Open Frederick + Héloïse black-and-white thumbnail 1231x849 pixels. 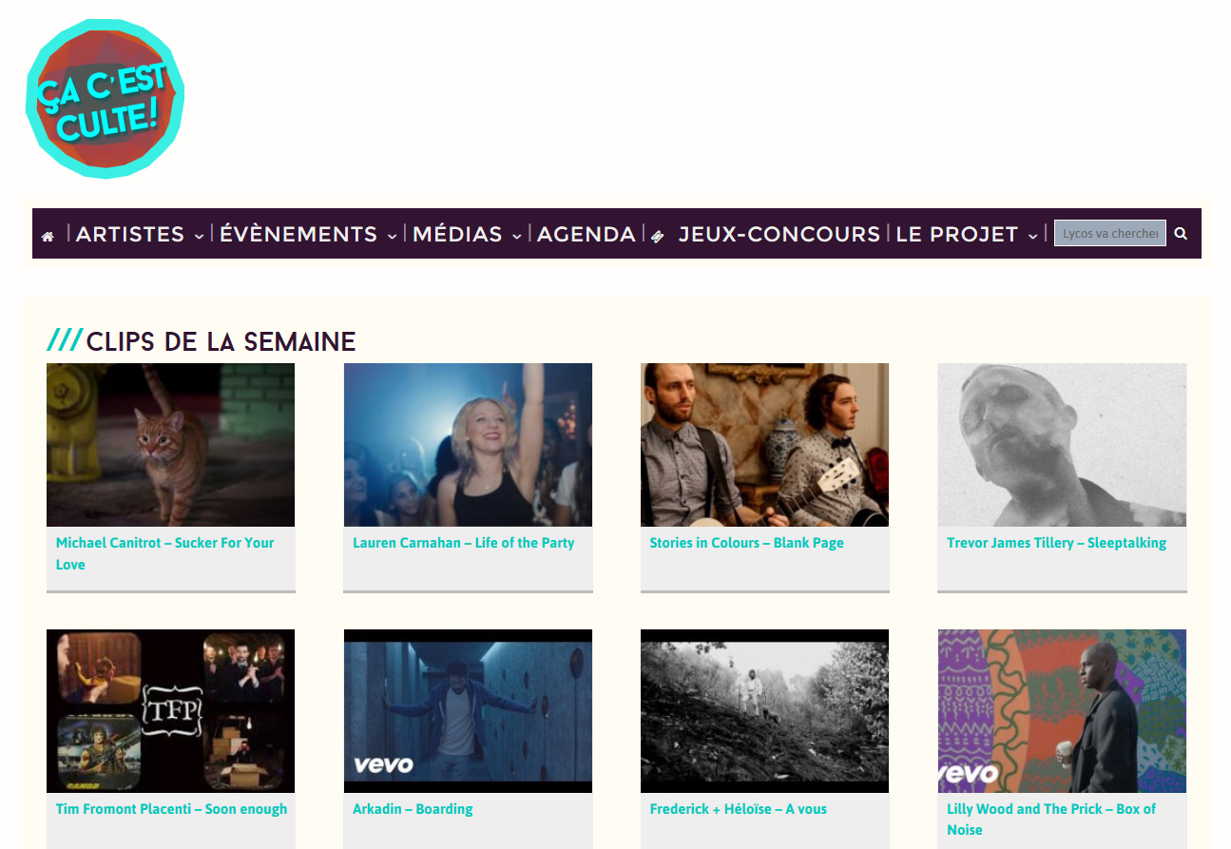point(765,711)
